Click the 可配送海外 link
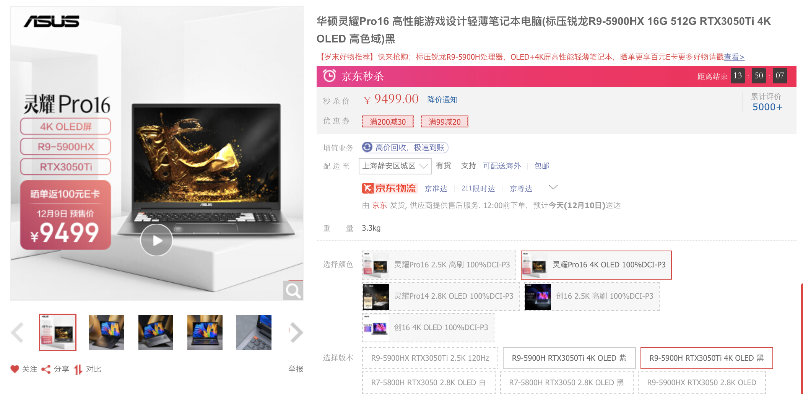The image size is (803, 394). click(502, 166)
